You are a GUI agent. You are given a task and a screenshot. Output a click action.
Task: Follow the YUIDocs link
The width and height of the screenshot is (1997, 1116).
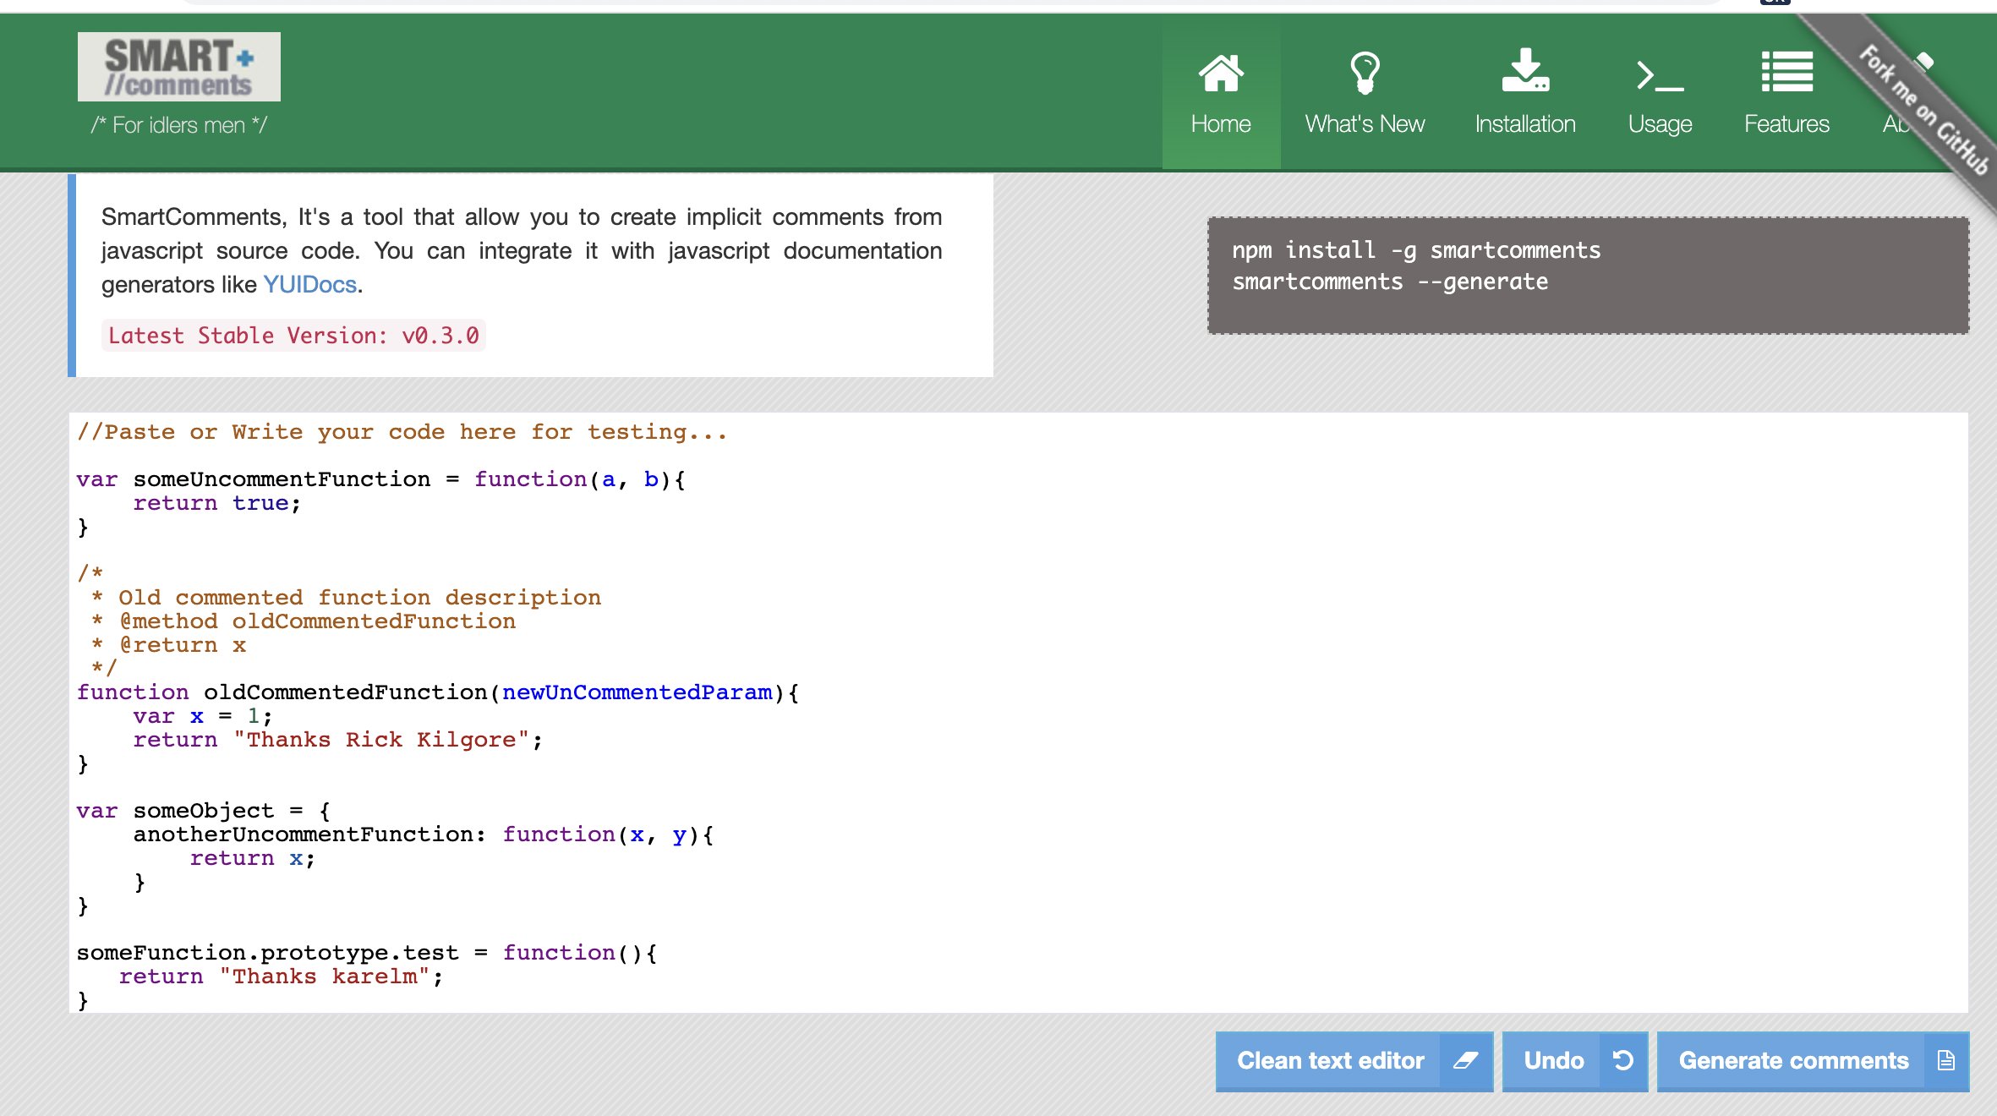coord(309,285)
